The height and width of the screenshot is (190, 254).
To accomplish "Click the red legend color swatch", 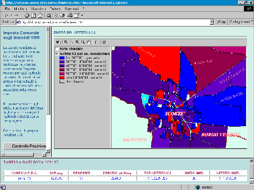I will [x=62, y=78].
